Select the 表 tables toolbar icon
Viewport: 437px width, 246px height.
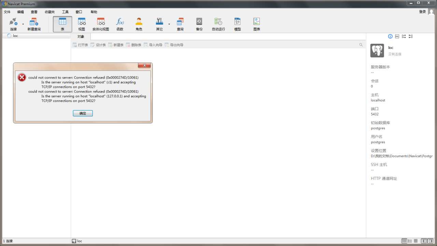pyautogui.click(x=62, y=24)
